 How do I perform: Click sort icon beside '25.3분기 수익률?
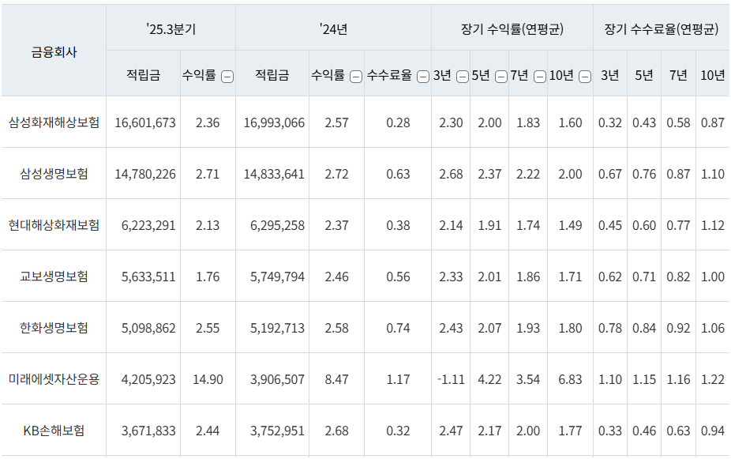227,77
